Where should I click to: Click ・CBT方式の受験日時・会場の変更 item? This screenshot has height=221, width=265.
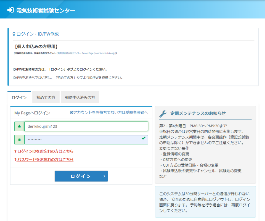click(x=189, y=165)
